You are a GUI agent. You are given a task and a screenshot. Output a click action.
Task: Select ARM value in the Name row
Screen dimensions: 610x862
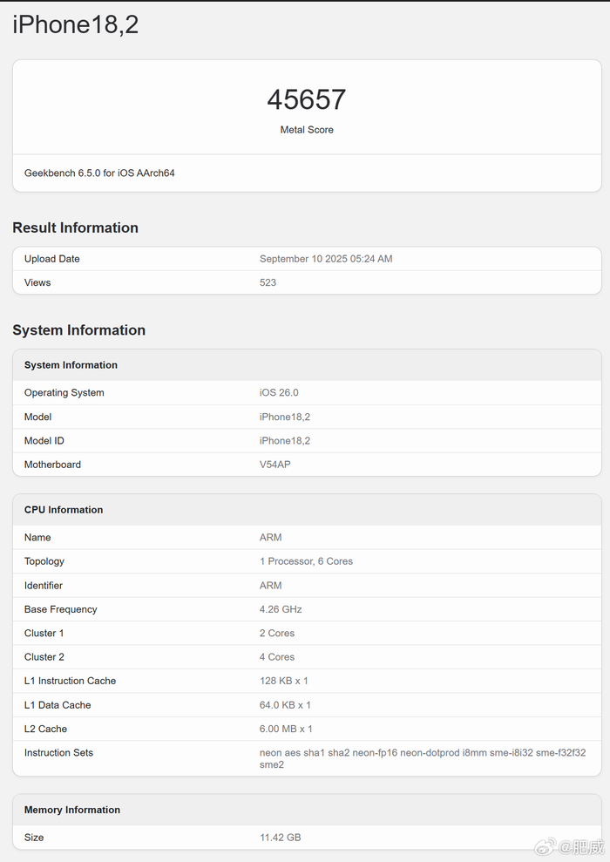coord(270,538)
